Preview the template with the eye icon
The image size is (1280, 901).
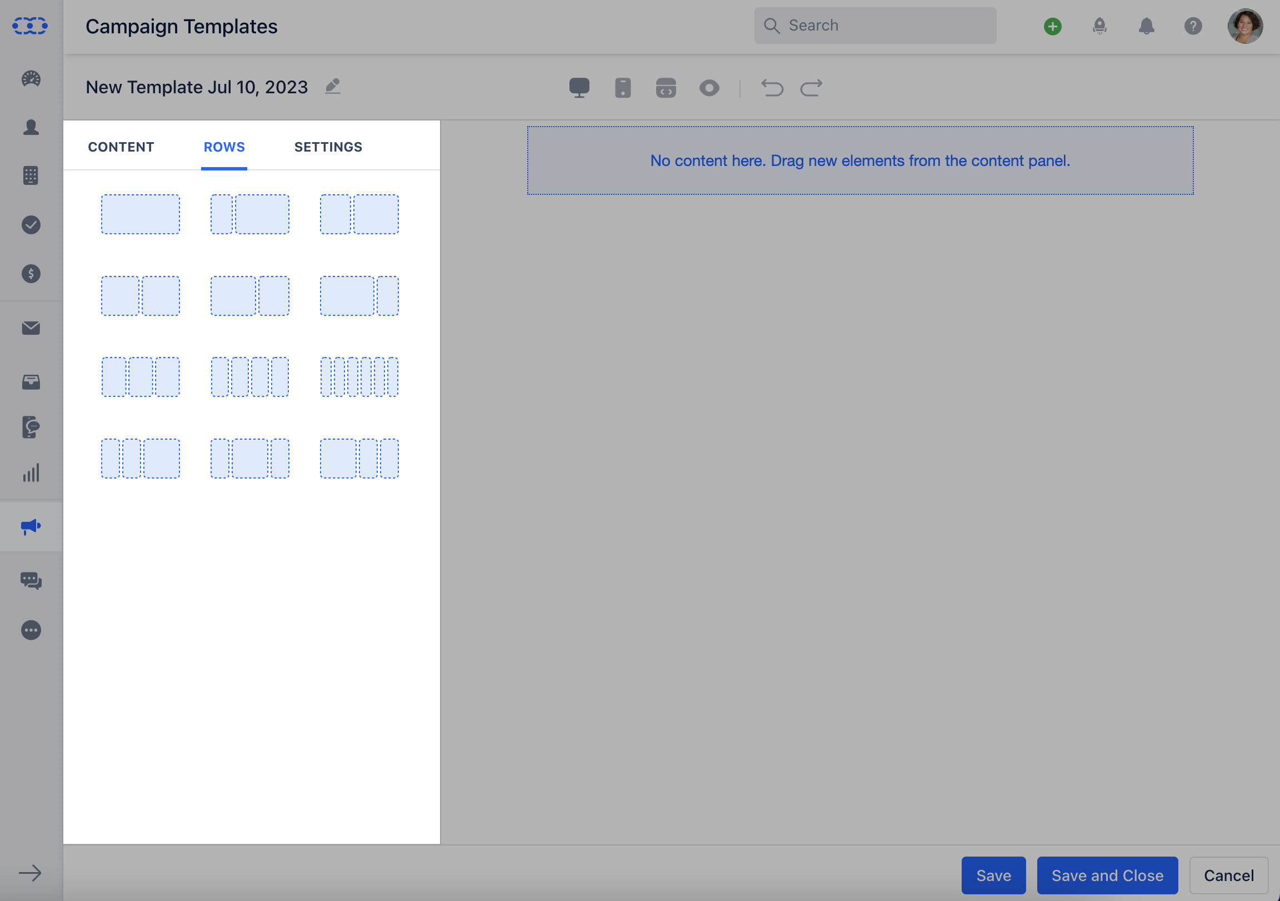point(709,88)
